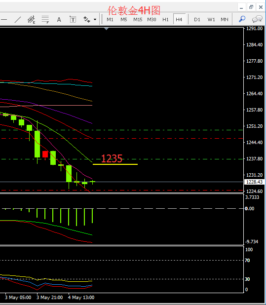266x305 pixels.
Task: Click the current price label 1228.43
Action: tap(255, 182)
